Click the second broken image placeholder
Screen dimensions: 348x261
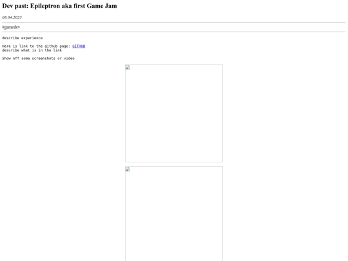[x=174, y=214]
